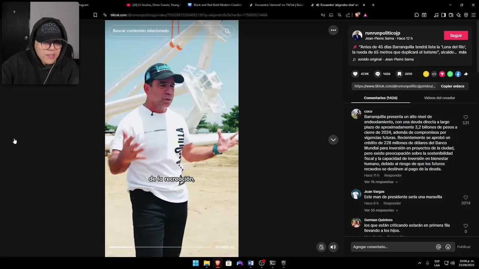Focus the Buscar contenido relacionado search box

(167, 31)
